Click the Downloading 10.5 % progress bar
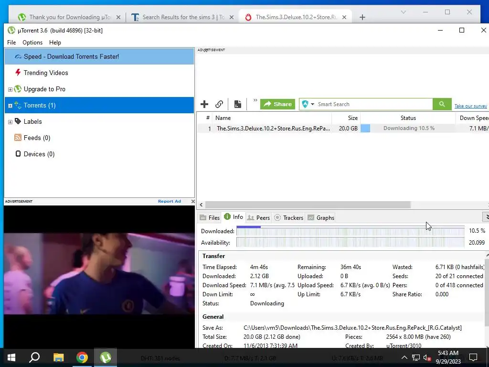Viewport: 489px width, 367px height. [408, 128]
